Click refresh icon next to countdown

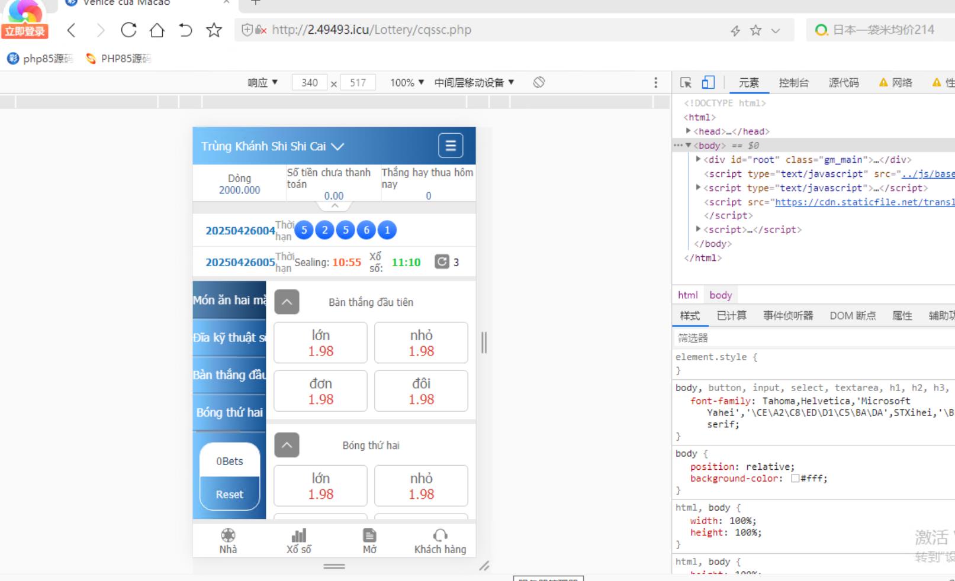(442, 262)
